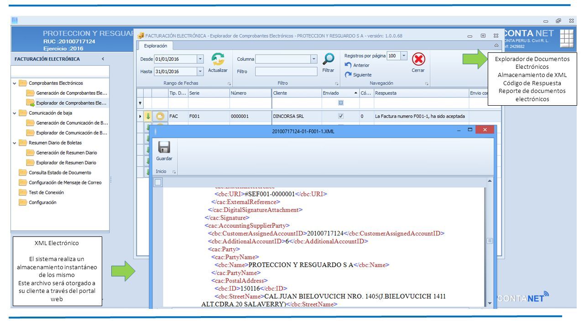Click XML viewer scroll up arrow

click(490, 181)
